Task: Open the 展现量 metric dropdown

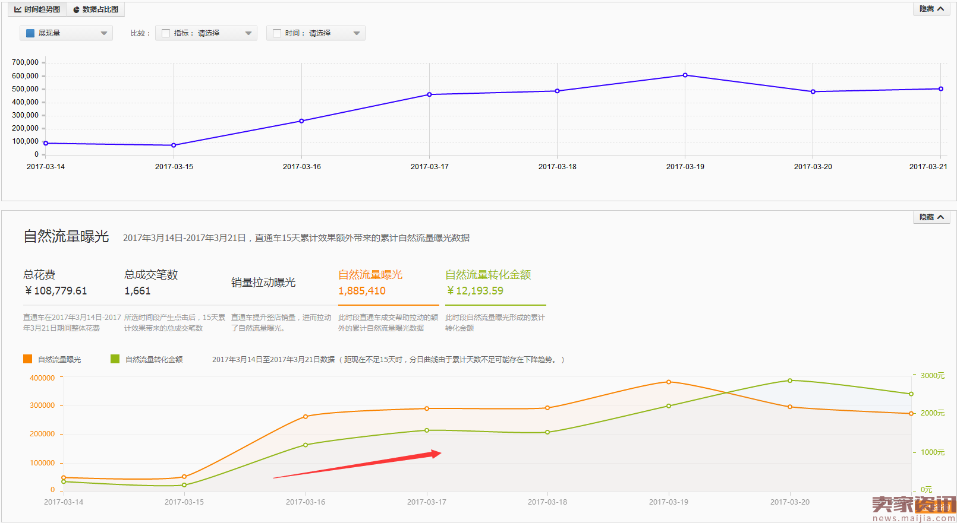Action: coord(66,33)
